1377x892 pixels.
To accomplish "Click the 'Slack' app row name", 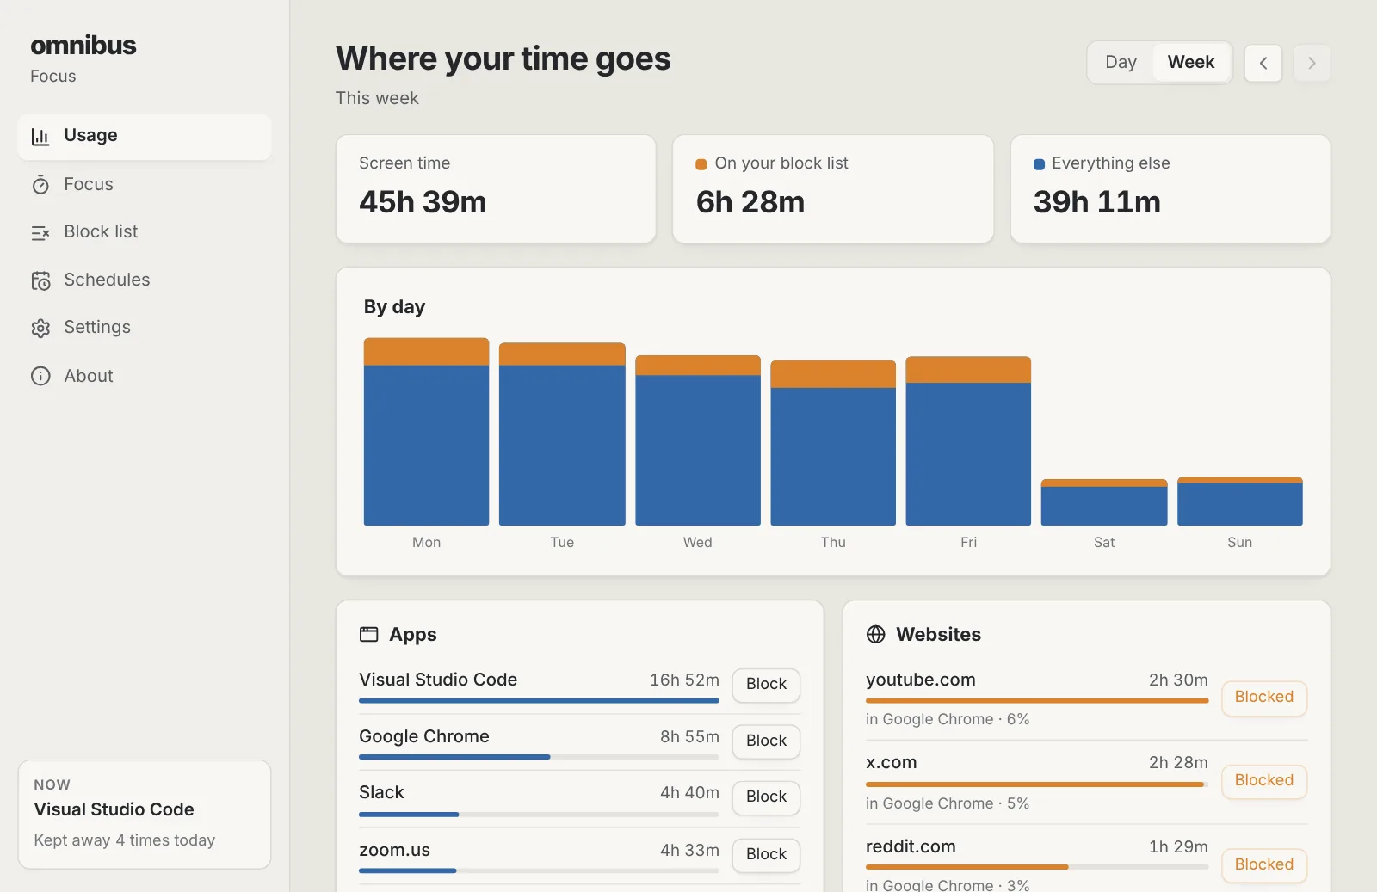I will point(381,792).
